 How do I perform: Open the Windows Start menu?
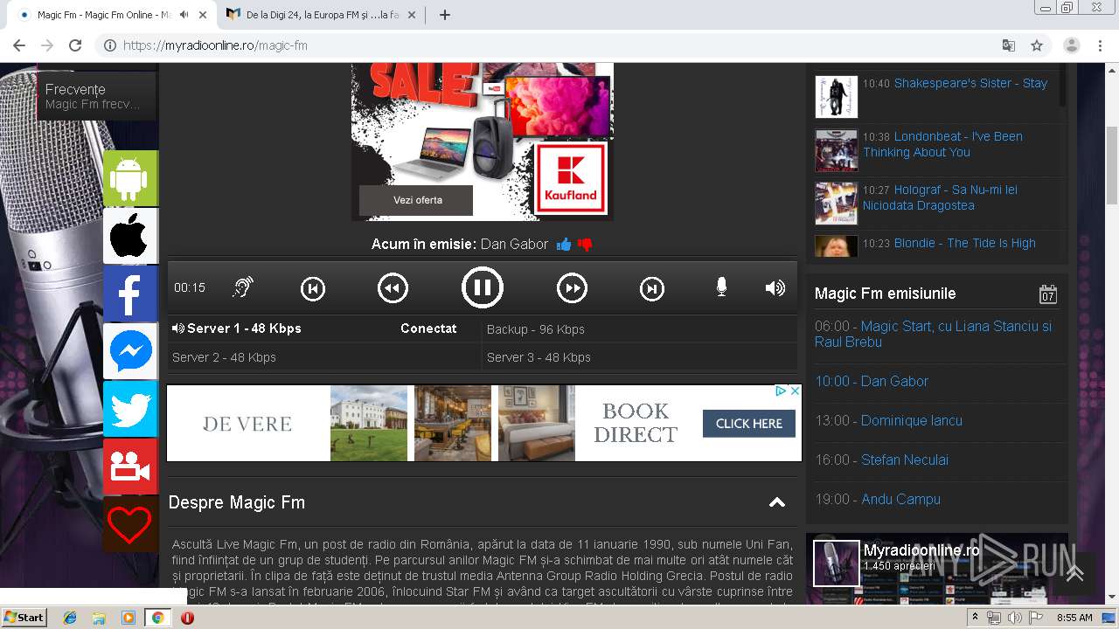pyautogui.click(x=24, y=618)
